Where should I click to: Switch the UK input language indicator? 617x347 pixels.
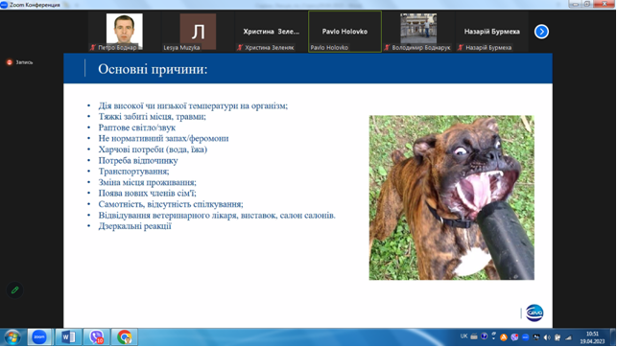pos(463,336)
